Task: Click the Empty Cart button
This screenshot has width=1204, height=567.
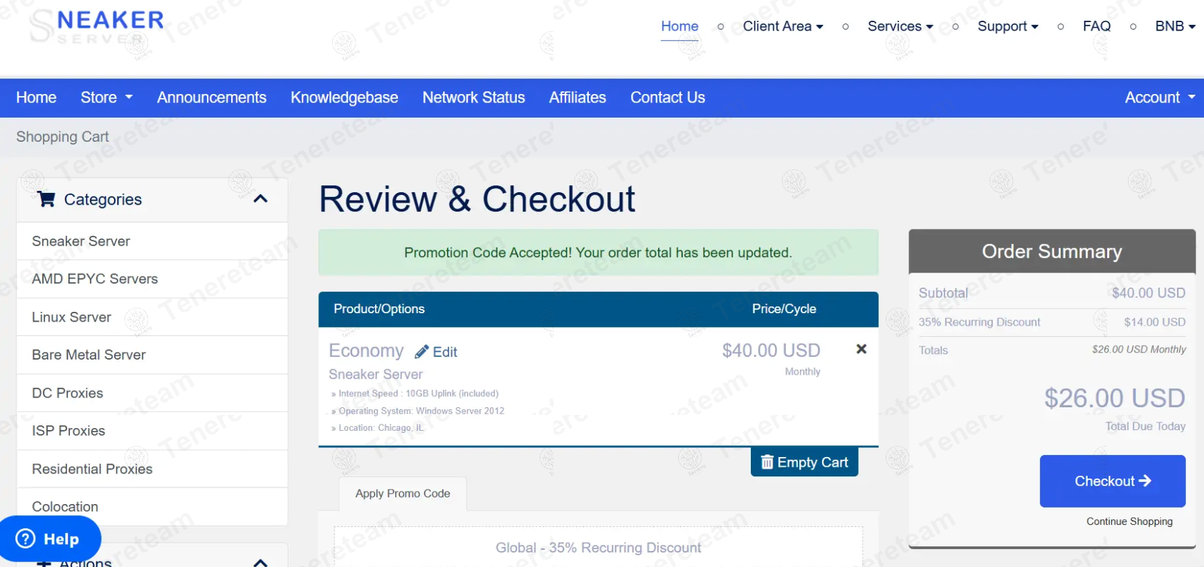Action: tap(805, 462)
